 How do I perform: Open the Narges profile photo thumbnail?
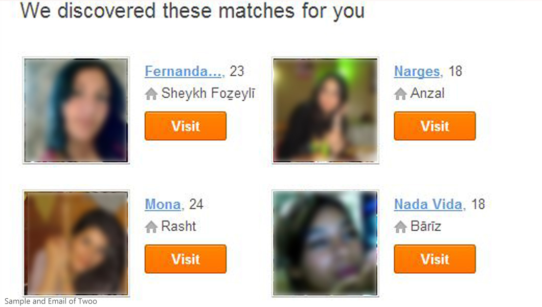point(325,111)
